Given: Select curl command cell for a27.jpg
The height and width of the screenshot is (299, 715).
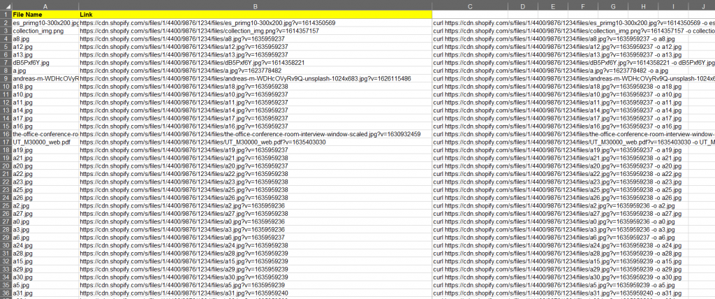Looking at the screenshot, I should click(470, 214).
